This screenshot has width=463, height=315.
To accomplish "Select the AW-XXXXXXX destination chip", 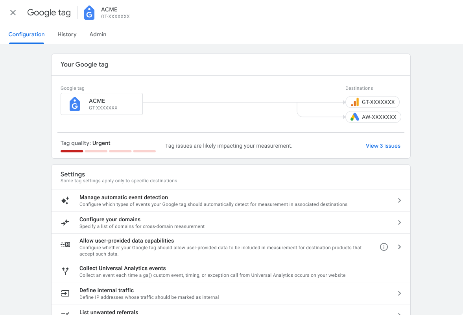I will pyautogui.click(x=373, y=117).
